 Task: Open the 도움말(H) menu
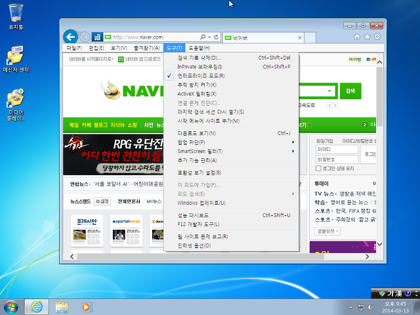[x=199, y=48]
